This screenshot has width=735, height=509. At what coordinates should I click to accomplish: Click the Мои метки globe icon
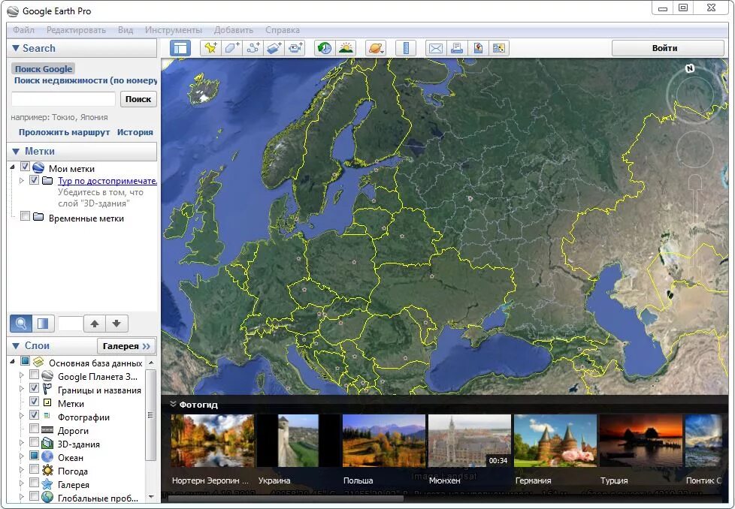[x=38, y=167]
